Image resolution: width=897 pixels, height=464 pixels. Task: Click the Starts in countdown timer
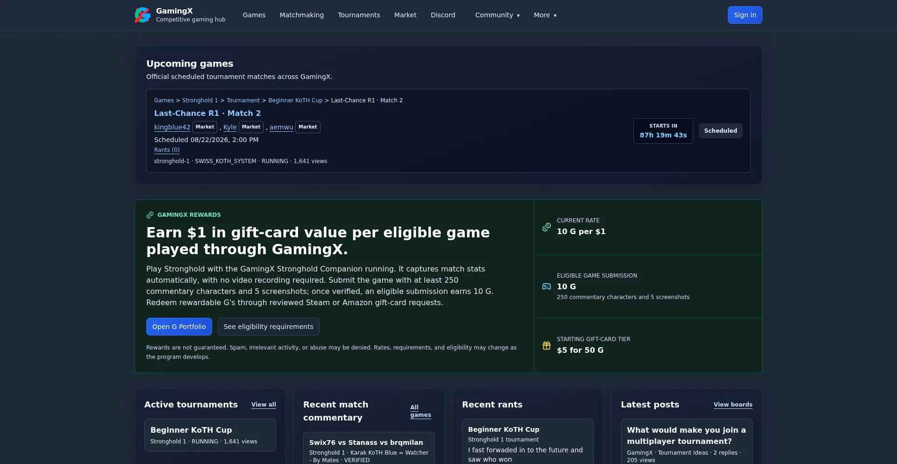click(x=663, y=131)
